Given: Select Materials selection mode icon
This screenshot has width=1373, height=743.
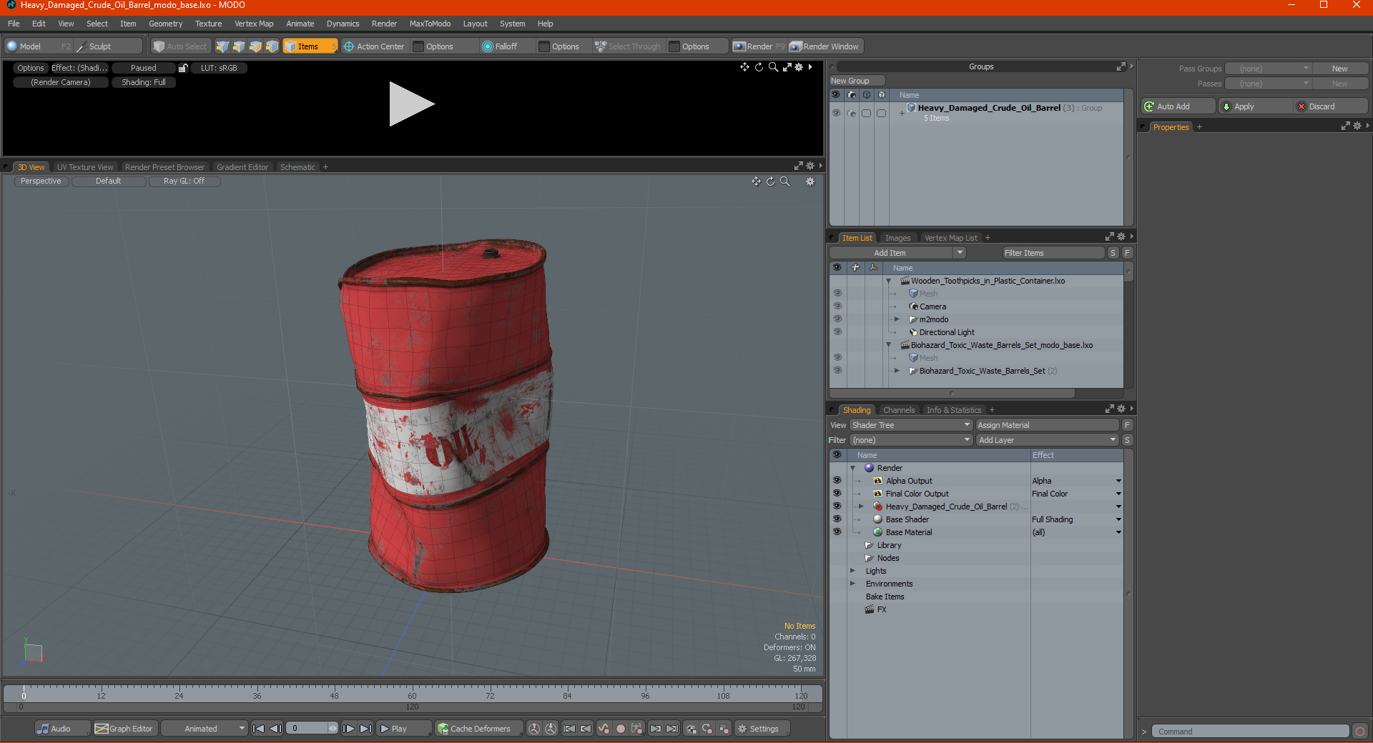Looking at the screenshot, I should pyautogui.click(x=272, y=46).
